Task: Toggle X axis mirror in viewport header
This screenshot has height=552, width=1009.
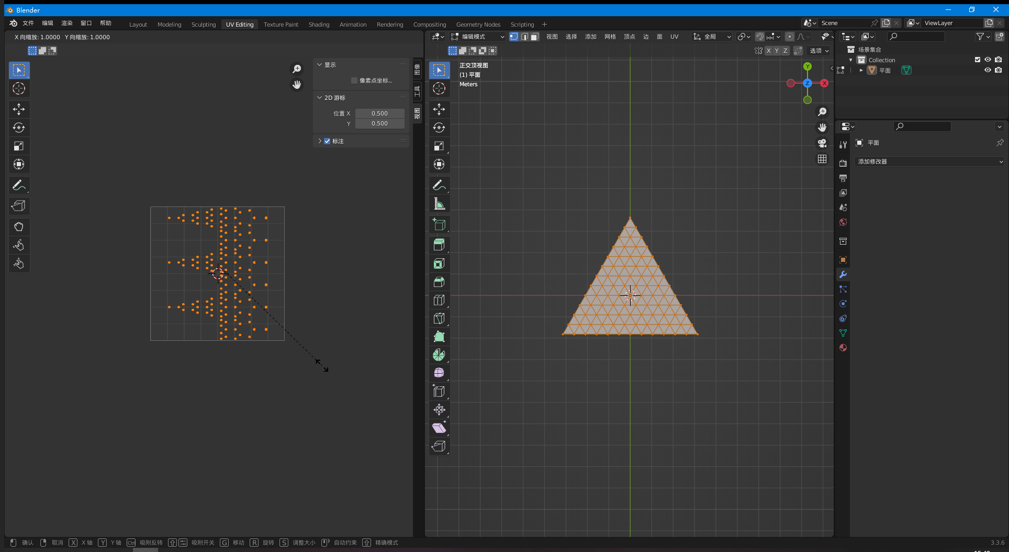Action: pyautogui.click(x=768, y=51)
